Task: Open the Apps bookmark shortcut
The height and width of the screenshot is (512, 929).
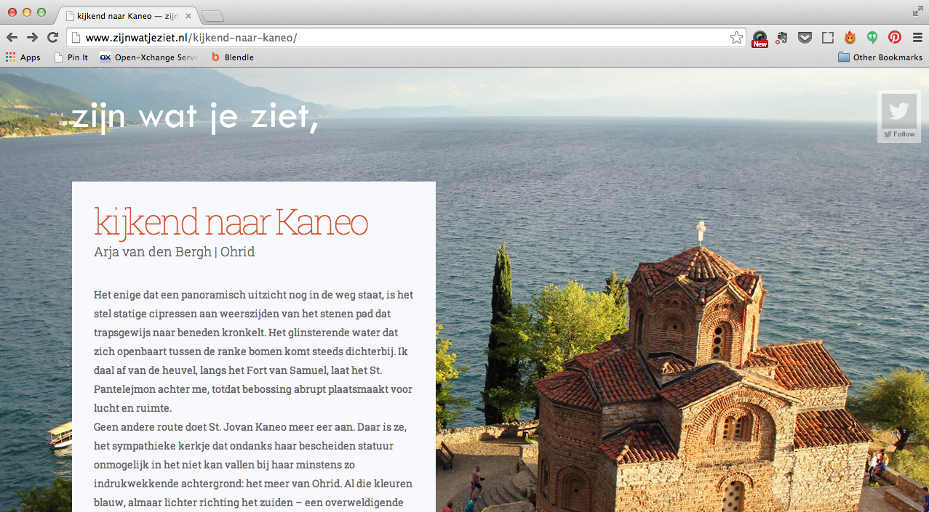Action: [23, 57]
